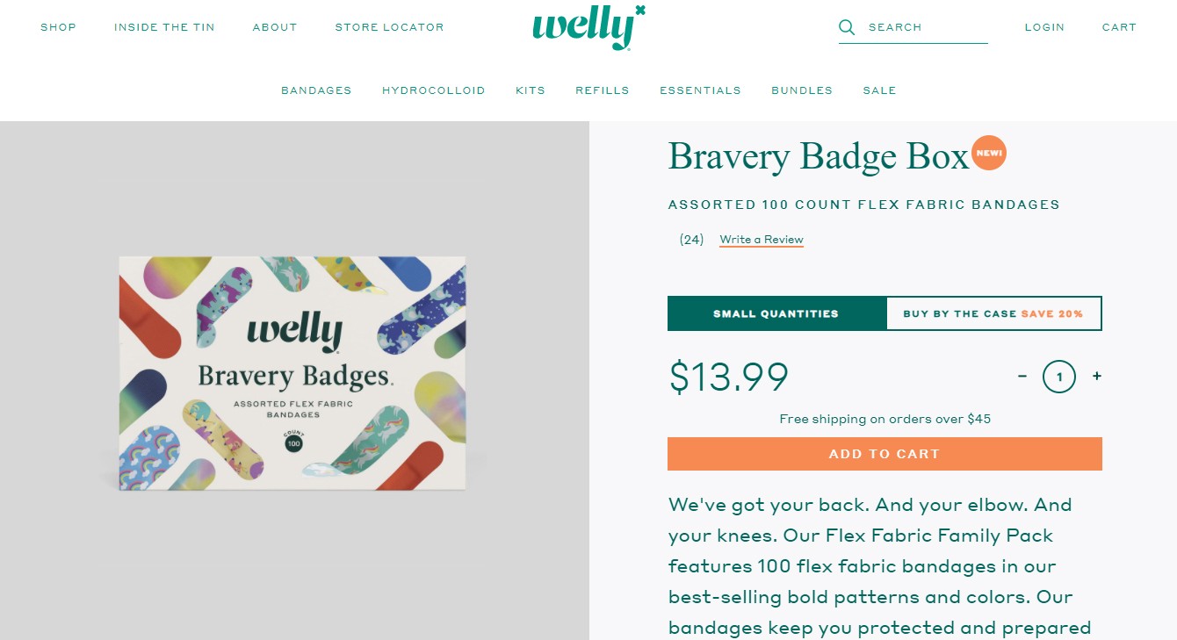Browse the Bandages category
Screen dimensions: 1177x640
pyautogui.click(x=316, y=90)
